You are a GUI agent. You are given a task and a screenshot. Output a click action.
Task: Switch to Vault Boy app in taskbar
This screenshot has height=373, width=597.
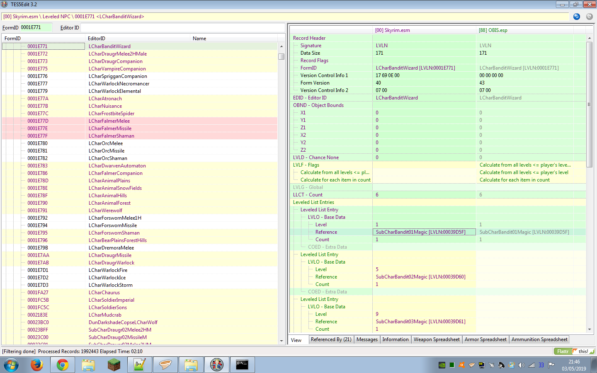pyautogui.click(x=217, y=365)
